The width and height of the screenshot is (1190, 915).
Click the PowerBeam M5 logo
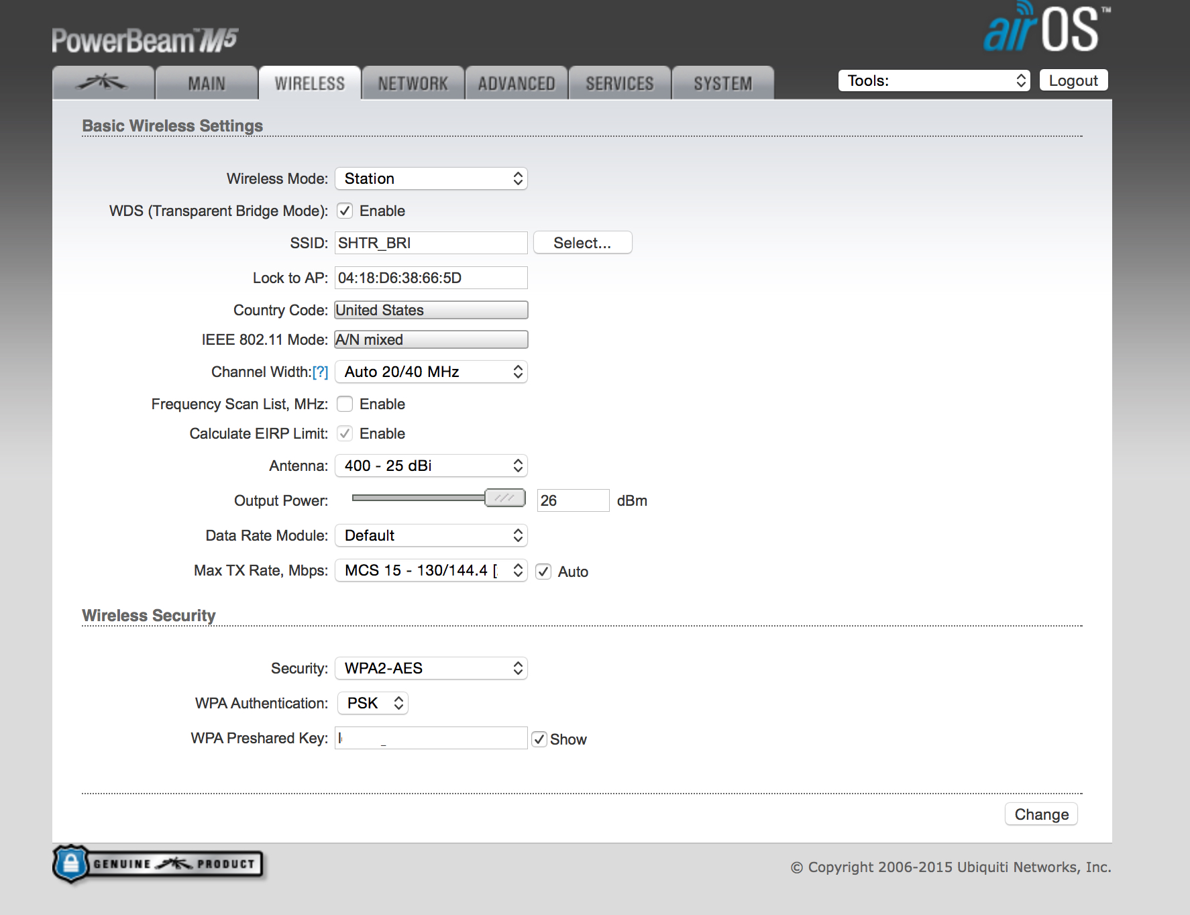(145, 40)
